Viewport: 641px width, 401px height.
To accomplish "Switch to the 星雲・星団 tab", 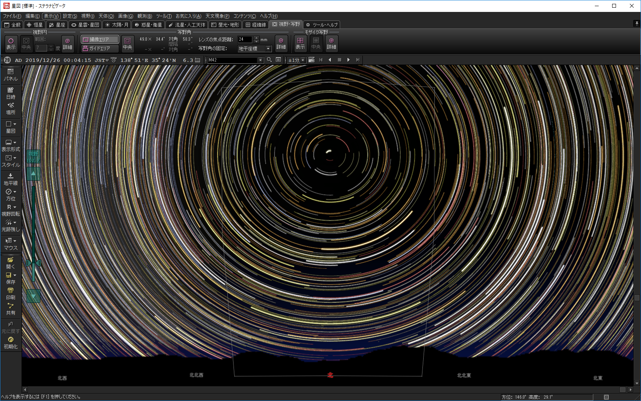I will click(85, 25).
